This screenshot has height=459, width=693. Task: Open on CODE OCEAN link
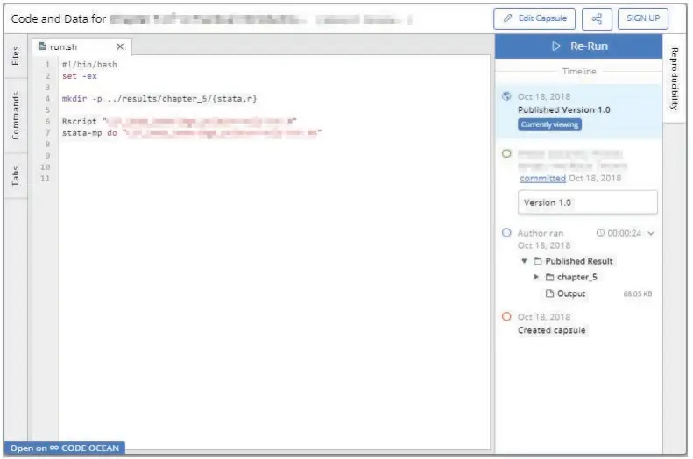tap(65, 448)
